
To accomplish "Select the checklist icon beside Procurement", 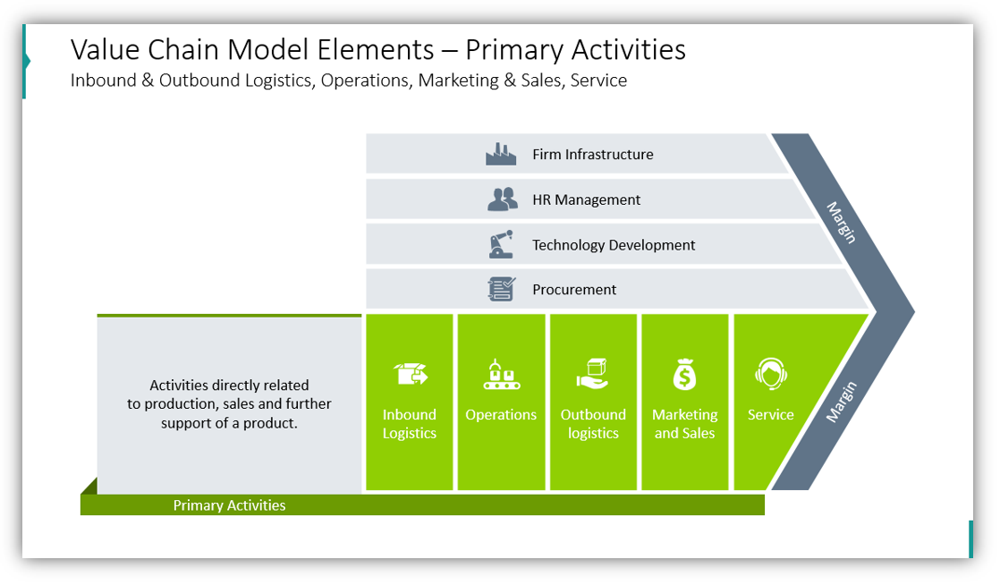I will pos(502,289).
